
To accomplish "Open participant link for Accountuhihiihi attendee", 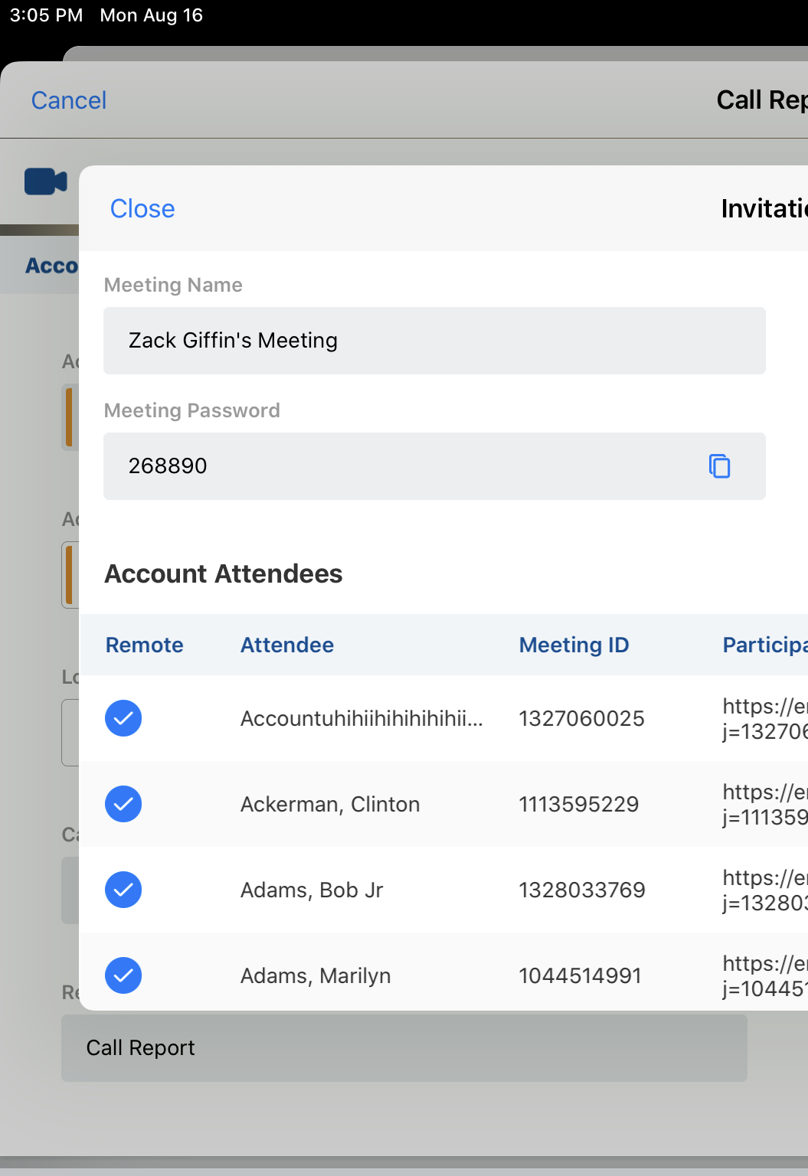I will (x=764, y=718).
